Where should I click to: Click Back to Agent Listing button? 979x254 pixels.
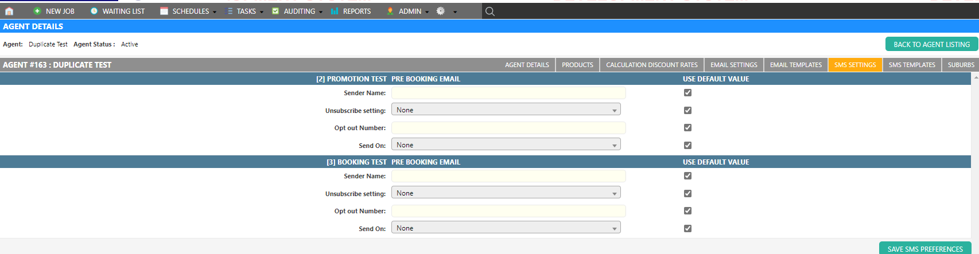tap(931, 44)
